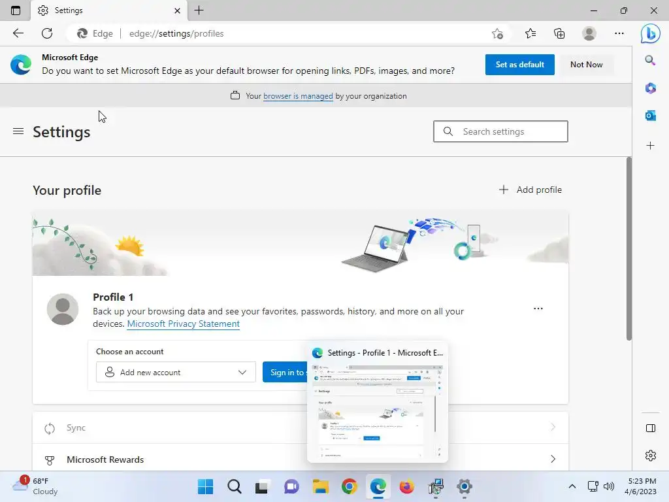Dismiss prompt with Not Now

[586, 65]
